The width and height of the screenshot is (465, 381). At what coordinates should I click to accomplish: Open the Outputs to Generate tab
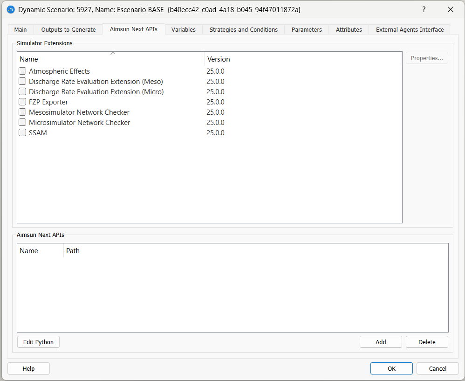(x=68, y=29)
